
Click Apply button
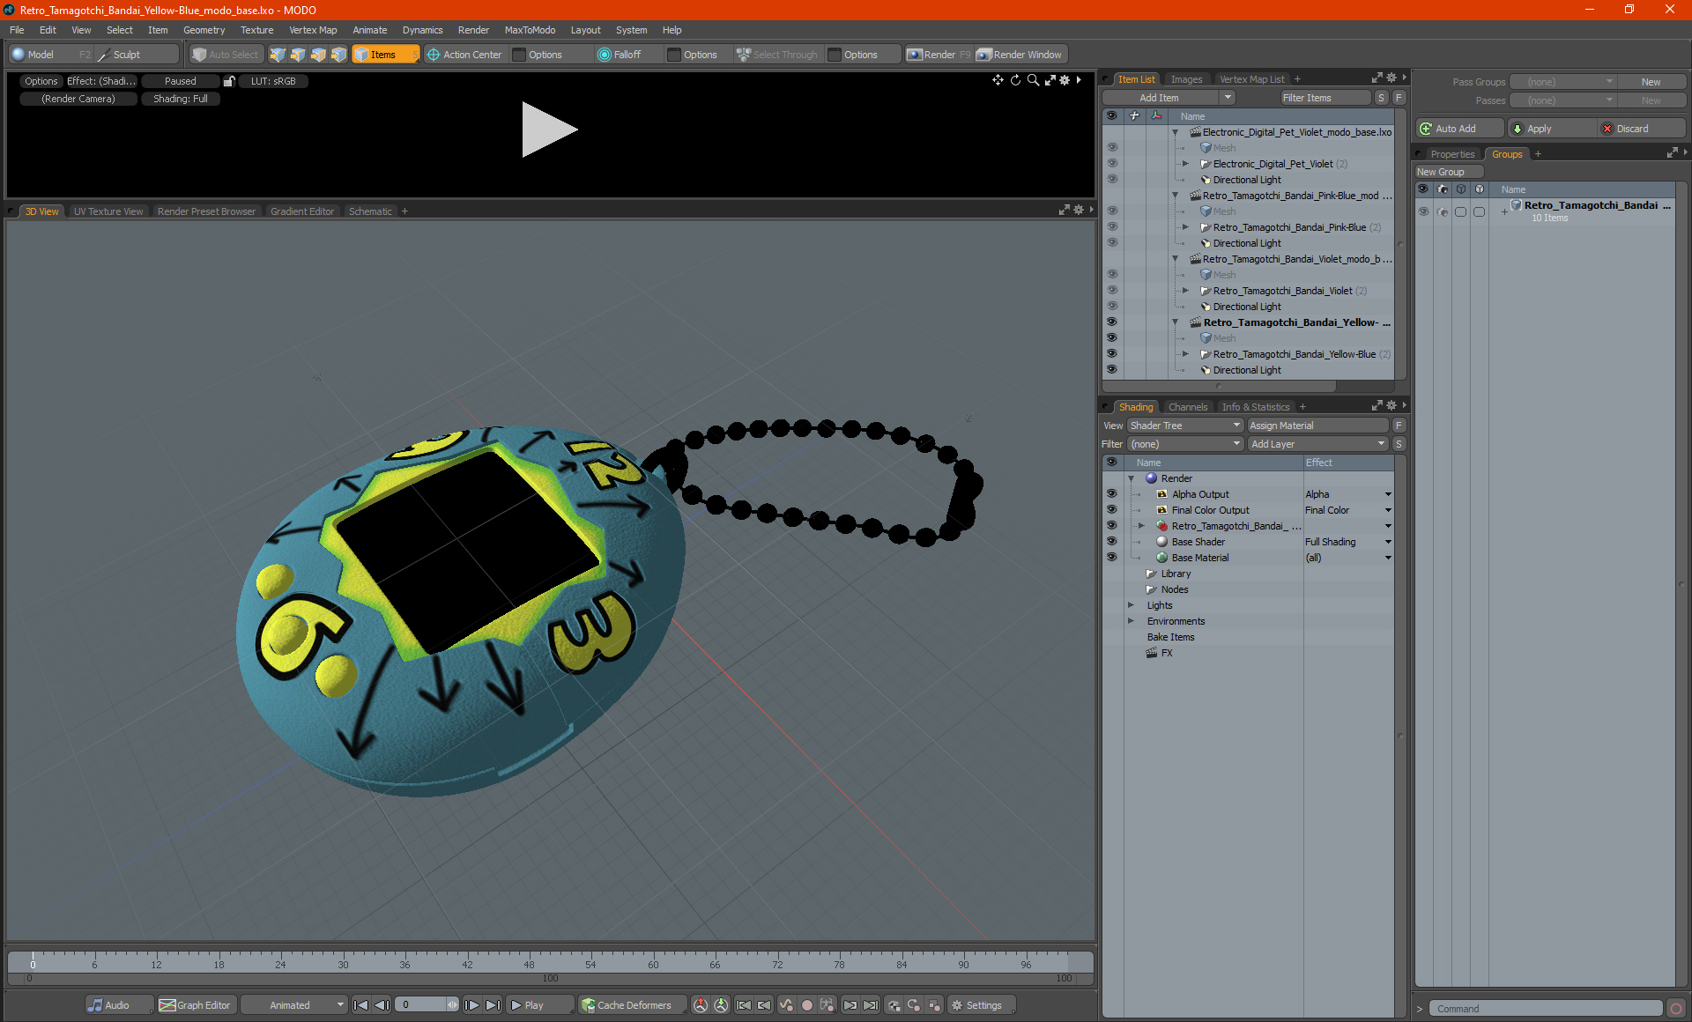pyautogui.click(x=1550, y=129)
